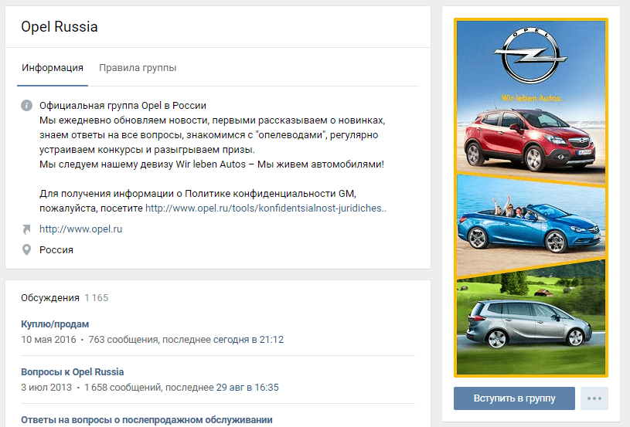Open the Вопросы к Opel Russia discussion
The height and width of the screenshot is (427, 630).
pos(73,372)
